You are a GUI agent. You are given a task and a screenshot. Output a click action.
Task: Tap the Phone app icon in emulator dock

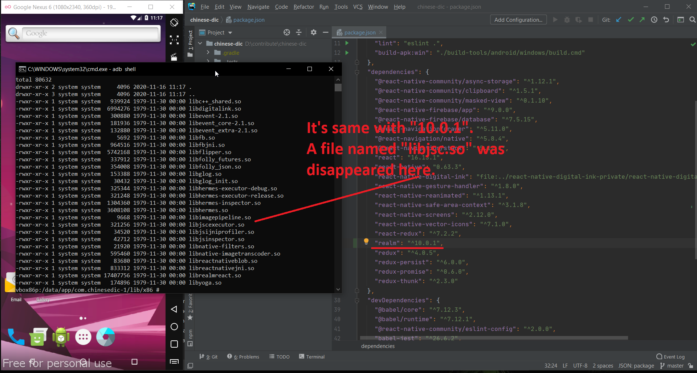16,337
